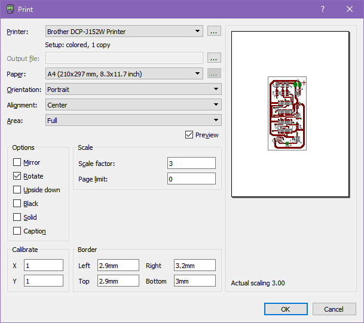Open the Orientation dropdown

click(x=133, y=89)
